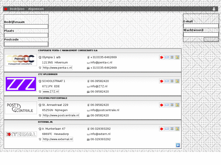Show map icon for Penta-C

(x=177, y=57)
